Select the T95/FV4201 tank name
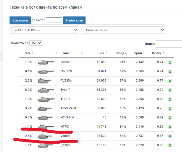 tap(69, 108)
